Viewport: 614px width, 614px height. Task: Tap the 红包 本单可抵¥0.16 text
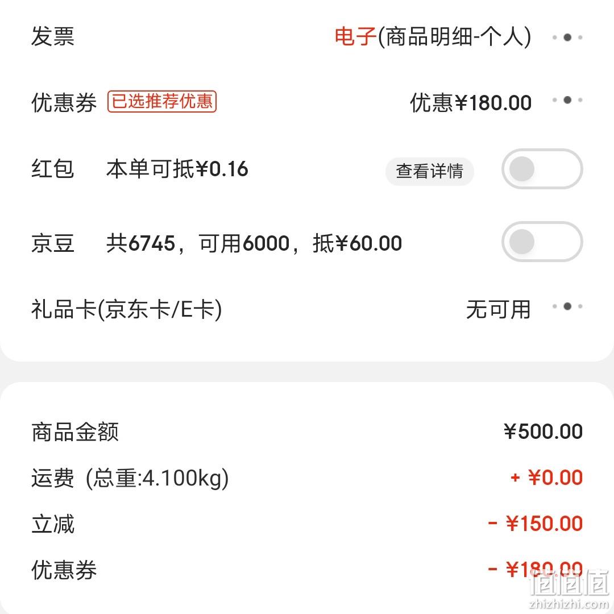177,169
